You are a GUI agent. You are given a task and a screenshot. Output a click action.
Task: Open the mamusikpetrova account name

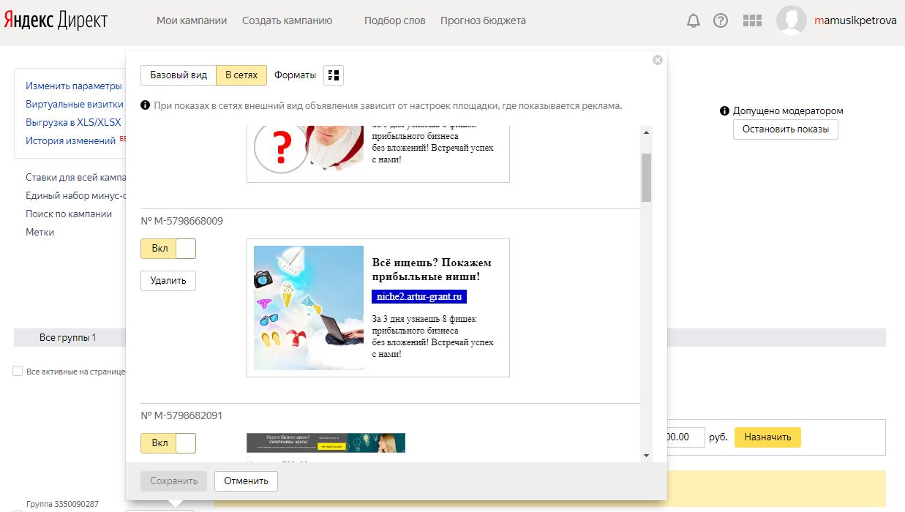click(x=855, y=20)
